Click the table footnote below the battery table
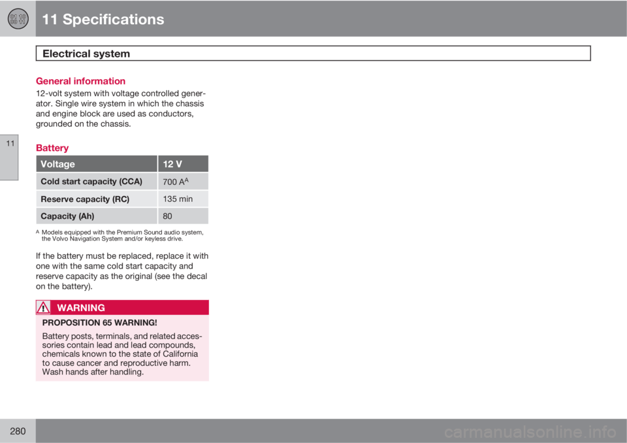The image size is (627, 443). pyautogui.click(x=122, y=235)
